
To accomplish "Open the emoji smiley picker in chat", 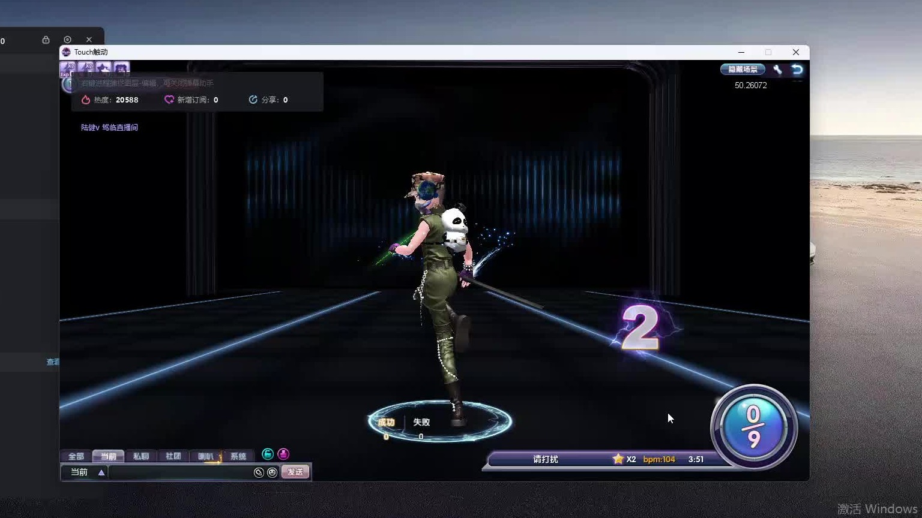I will coord(273,472).
